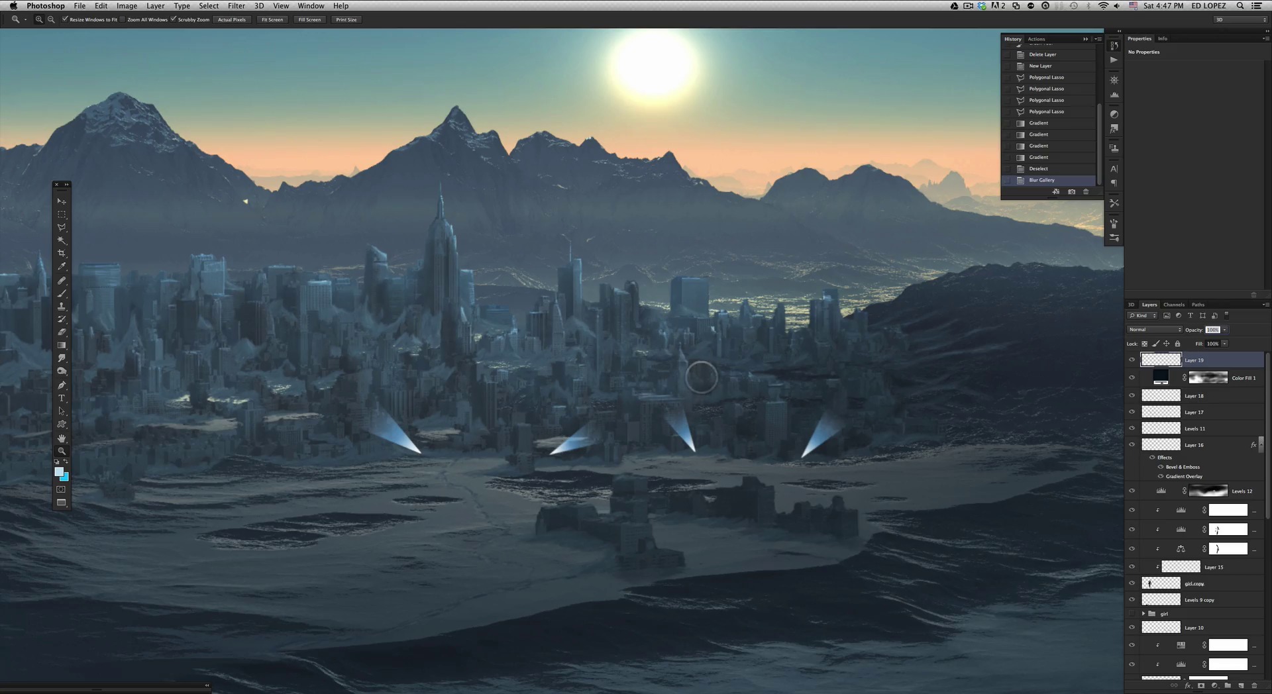1272x694 pixels.
Task: Toggle Quick Mask mode
Action: 61,489
